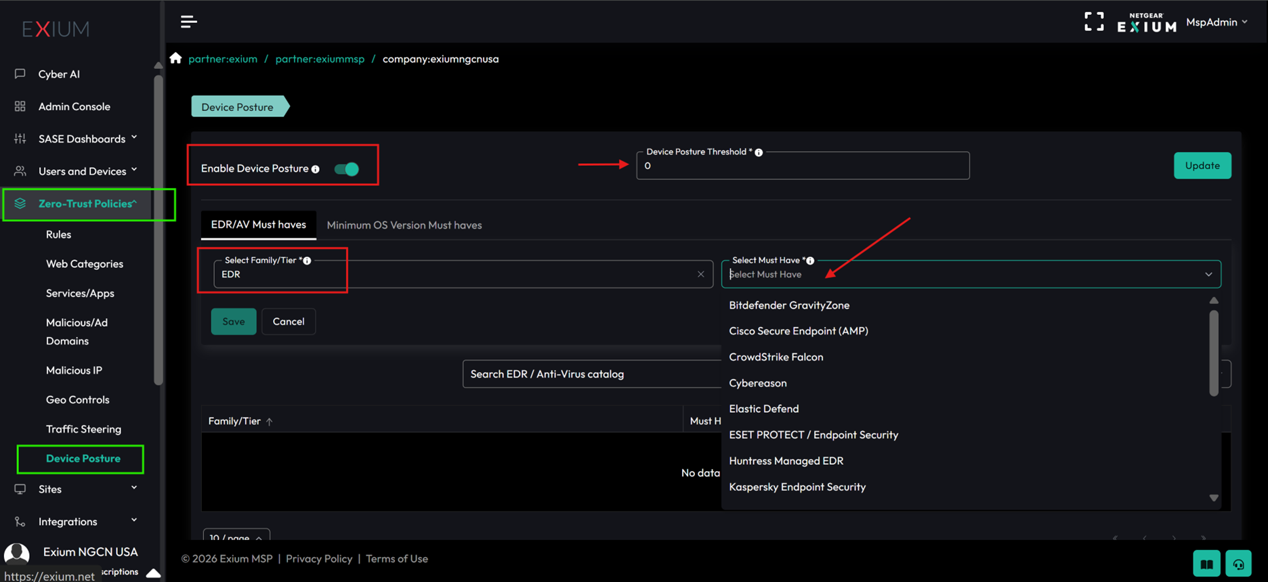Click the SASE Dashboards sliders icon
This screenshot has width=1268, height=582.
(x=20, y=139)
